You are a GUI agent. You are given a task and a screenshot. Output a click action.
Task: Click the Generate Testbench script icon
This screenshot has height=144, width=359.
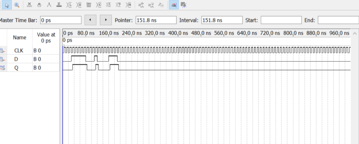coord(161,5)
